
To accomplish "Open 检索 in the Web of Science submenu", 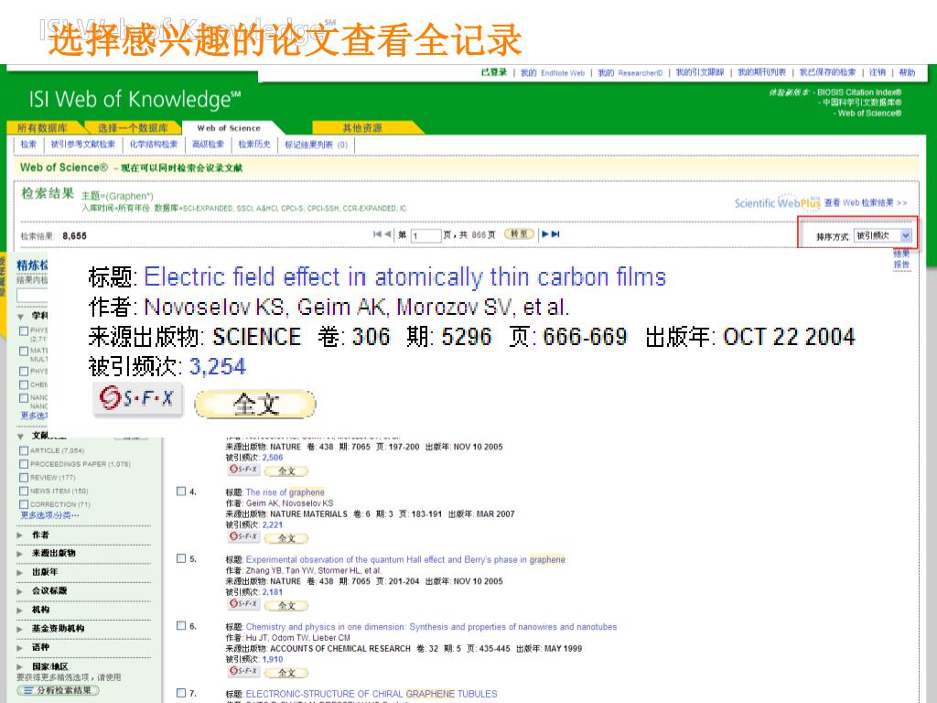I will click(28, 144).
